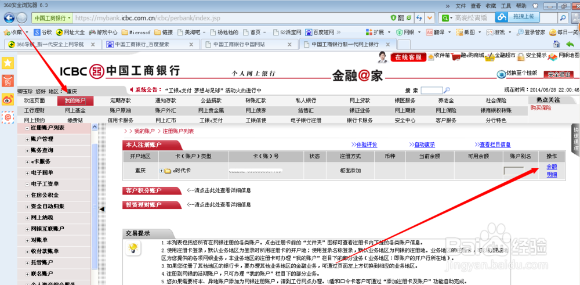Select 信用卡服务 in the bank menu
Image resolution: width=580 pixels, height=285 pixels.
[121, 120]
